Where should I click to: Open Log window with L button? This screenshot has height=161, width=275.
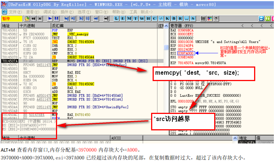tap(116, 19)
